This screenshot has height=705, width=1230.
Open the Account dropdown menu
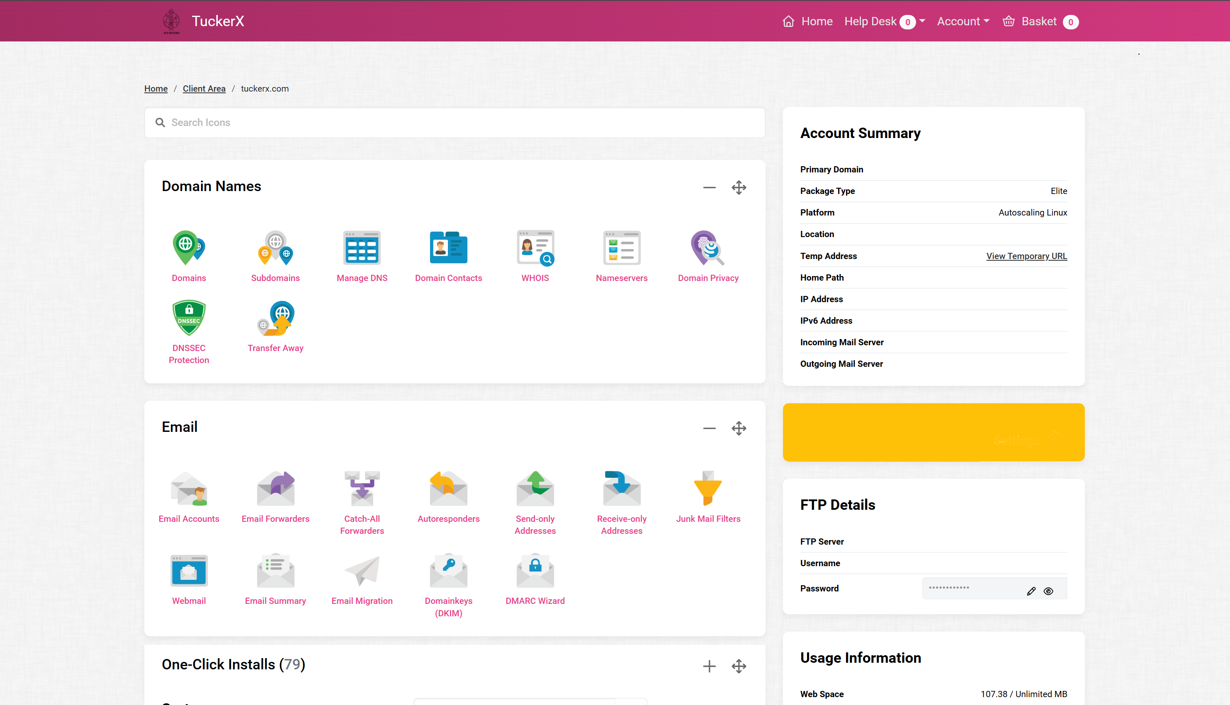pos(963,21)
